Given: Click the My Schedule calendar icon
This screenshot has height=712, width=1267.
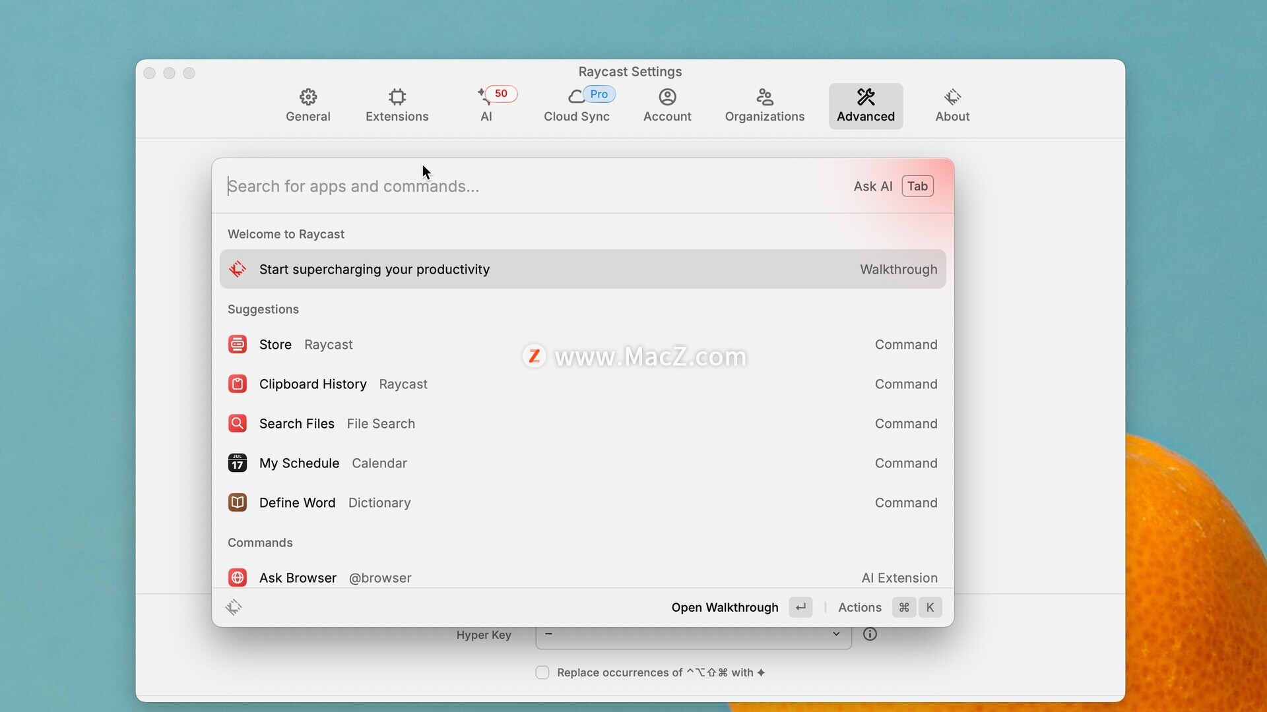Looking at the screenshot, I should click(x=238, y=463).
